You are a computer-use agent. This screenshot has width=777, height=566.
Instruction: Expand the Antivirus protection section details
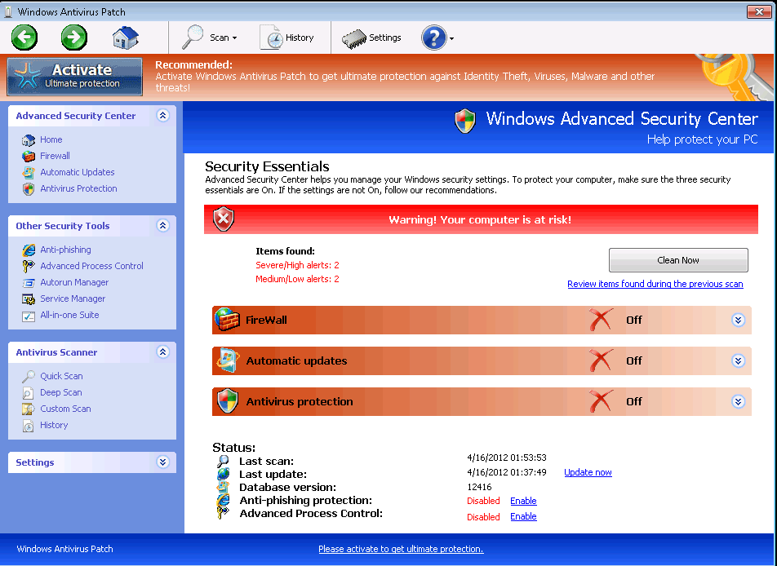tap(739, 401)
